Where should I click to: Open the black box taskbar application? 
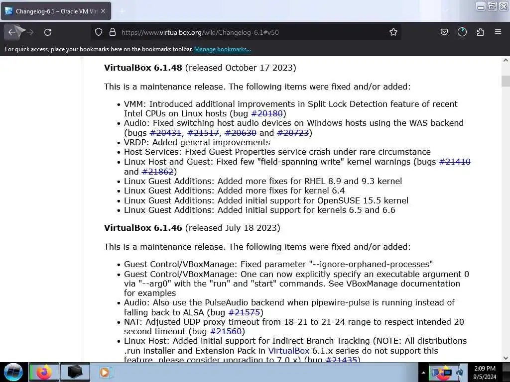pyautogui.click(x=75, y=372)
